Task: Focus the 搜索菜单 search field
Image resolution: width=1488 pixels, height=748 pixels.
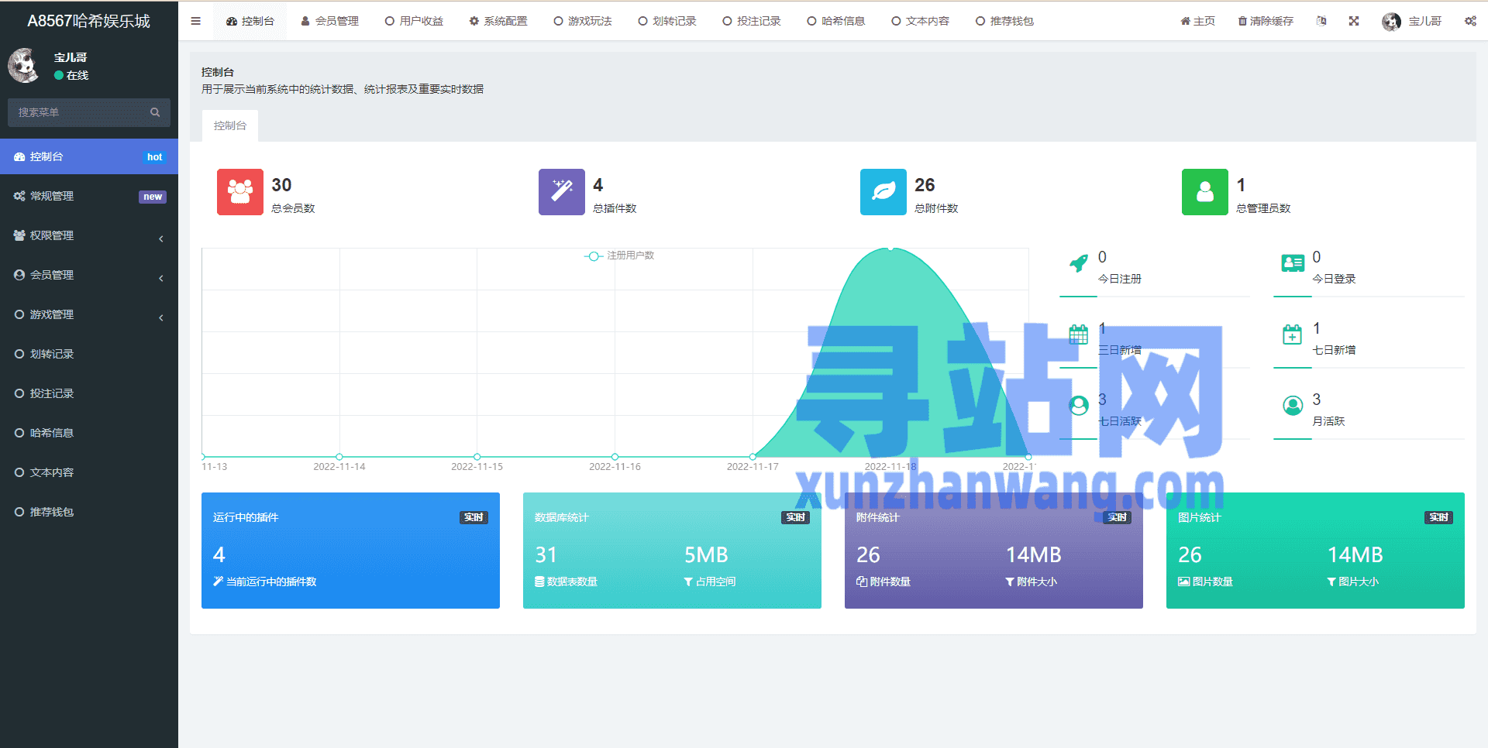Action: (89, 112)
